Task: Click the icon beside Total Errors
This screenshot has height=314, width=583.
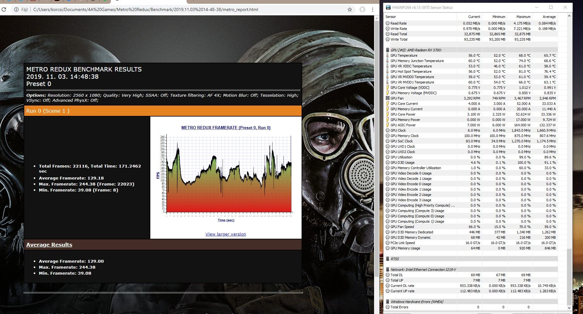Action: click(388, 307)
